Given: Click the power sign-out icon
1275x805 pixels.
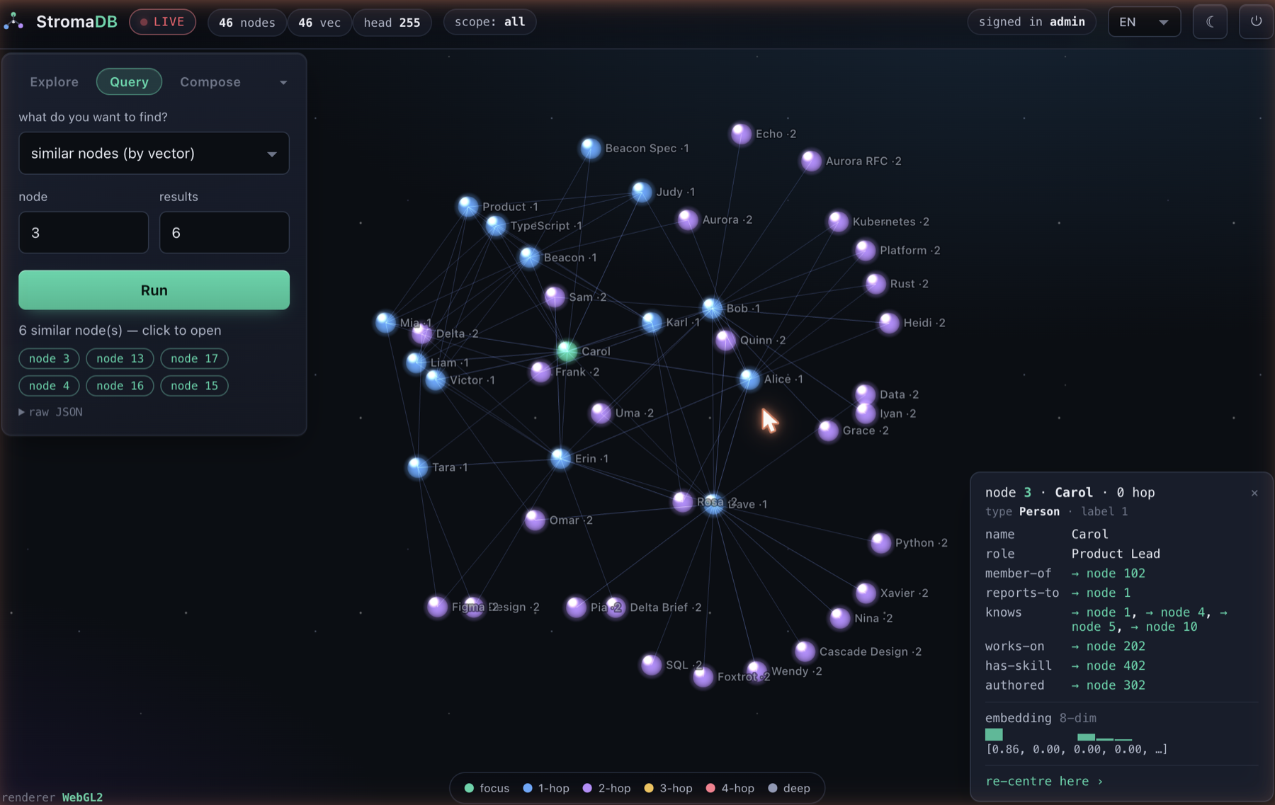Looking at the screenshot, I should click(1256, 22).
